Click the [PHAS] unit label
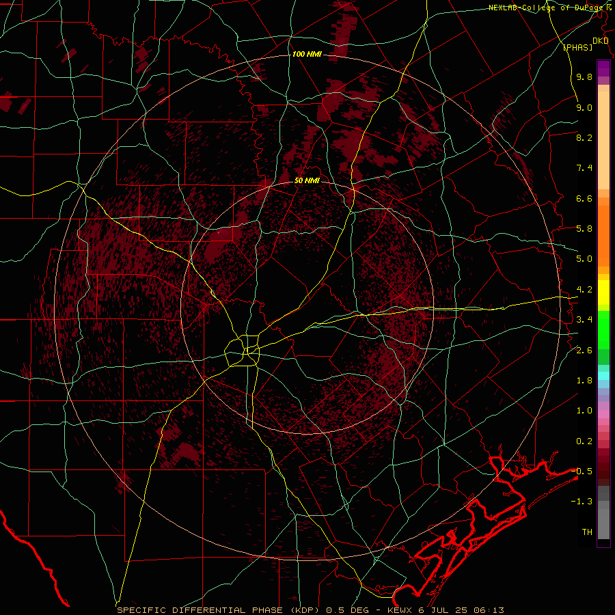The width and height of the screenshot is (615, 615). pyautogui.click(x=577, y=47)
